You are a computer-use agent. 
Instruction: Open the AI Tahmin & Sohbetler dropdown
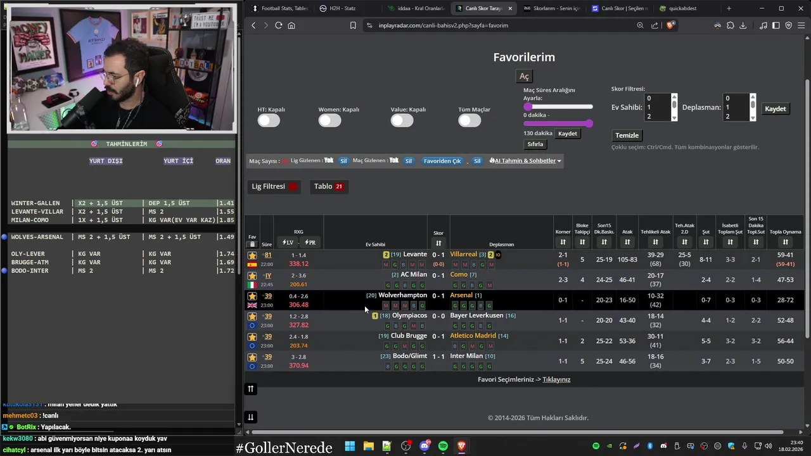tap(525, 161)
